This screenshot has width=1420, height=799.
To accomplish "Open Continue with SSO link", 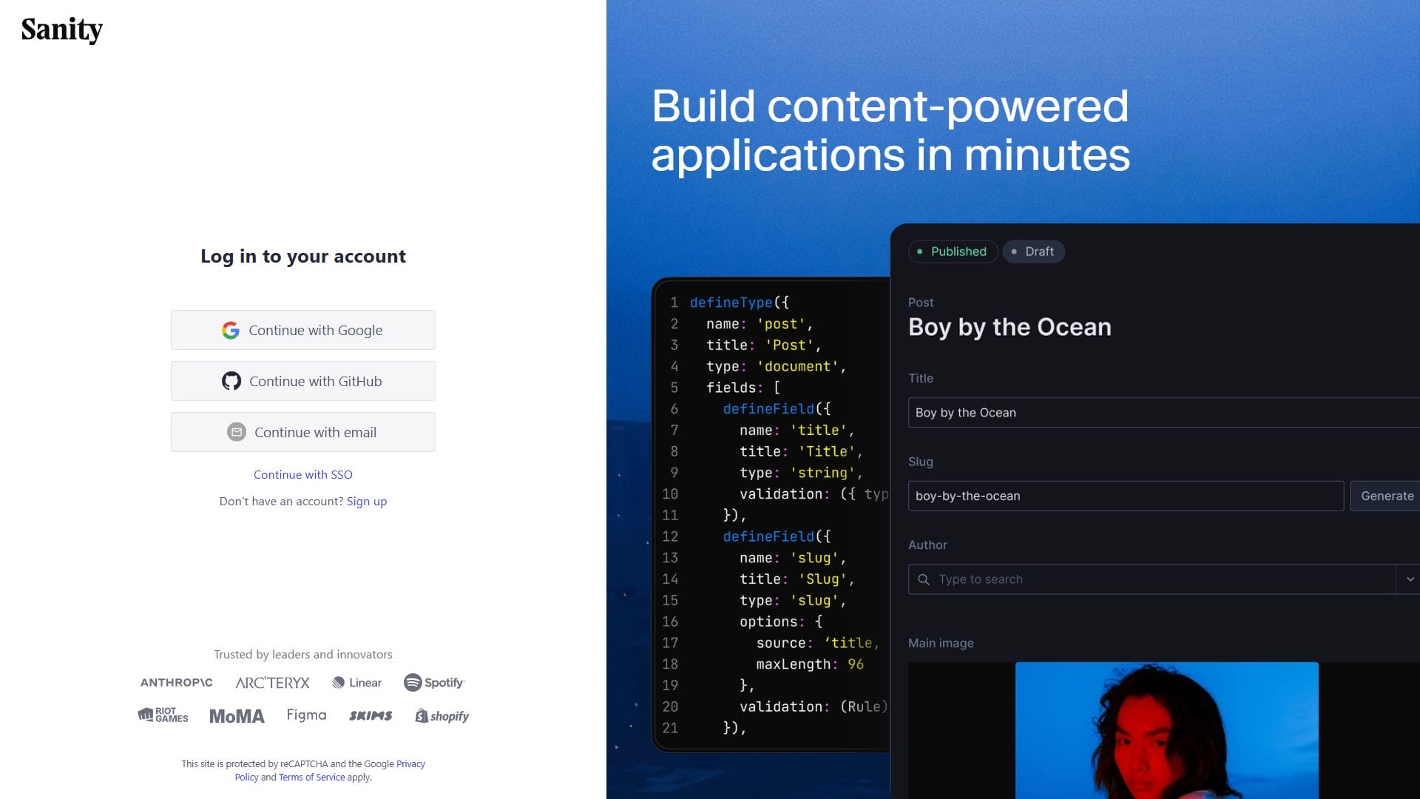I will pyautogui.click(x=303, y=474).
